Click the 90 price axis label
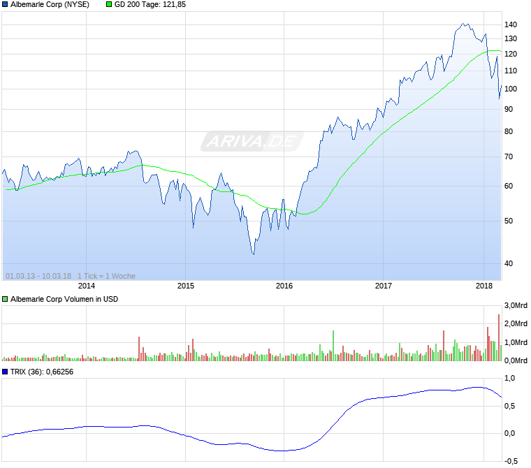 pos(509,110)
